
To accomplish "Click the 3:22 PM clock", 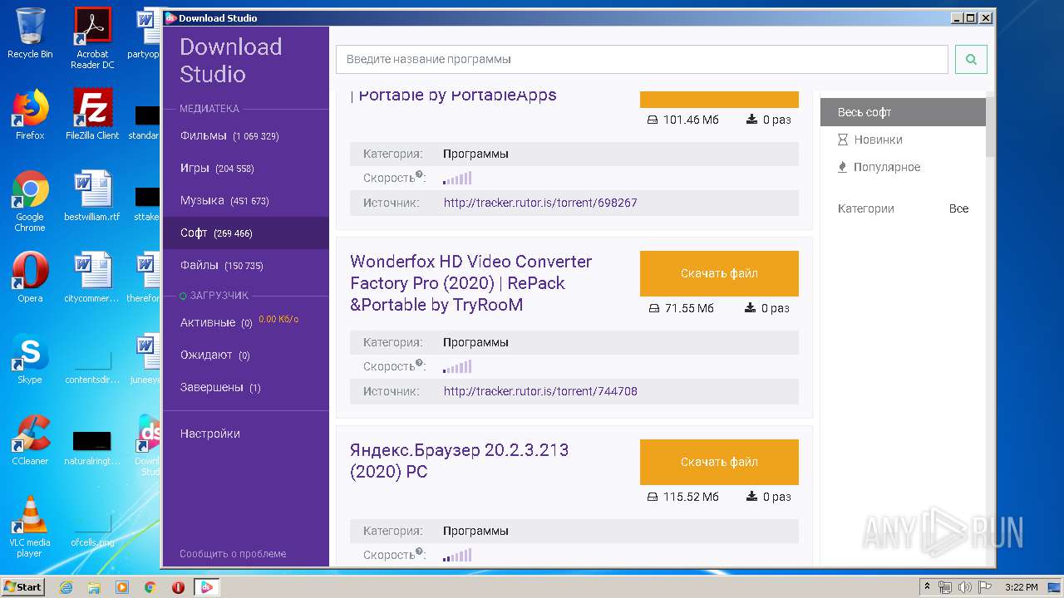I will tap(1021, 587).
